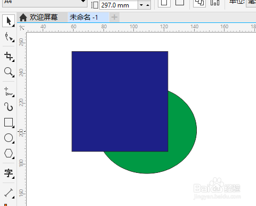This screenshot has width=256, height=206.
Task: Add a new document with plus
Action: pyautogui.click(x=114, y=17)
